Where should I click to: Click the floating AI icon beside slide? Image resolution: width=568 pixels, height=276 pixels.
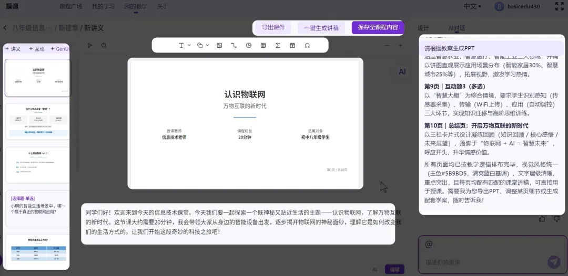(402, 71)
